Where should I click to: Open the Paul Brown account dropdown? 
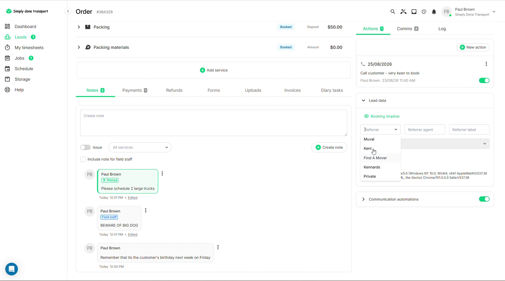click(x=494, y=12)
